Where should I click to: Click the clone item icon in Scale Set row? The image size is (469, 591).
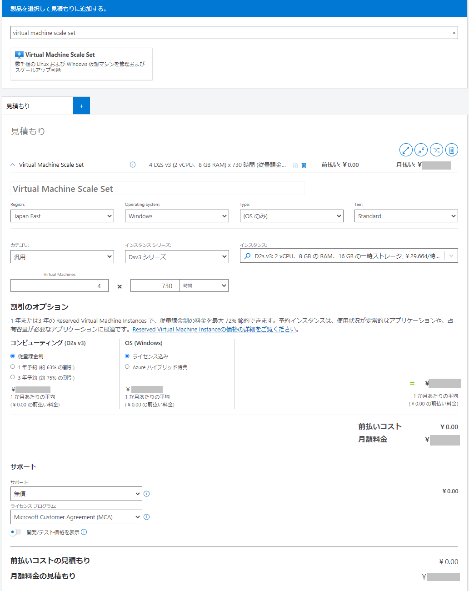[295, 165]
